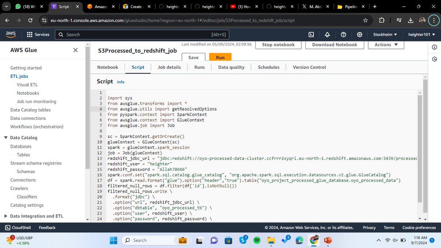Open browser extensions puzzle icon
Screen dimensions: 441x248
[381, 21]
